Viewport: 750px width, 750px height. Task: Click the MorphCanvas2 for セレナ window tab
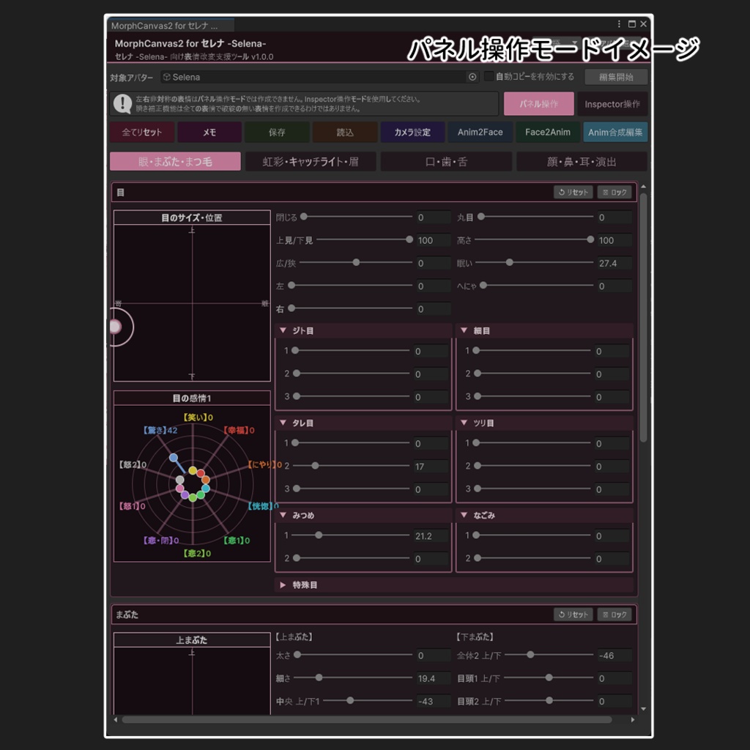[170, 26]
